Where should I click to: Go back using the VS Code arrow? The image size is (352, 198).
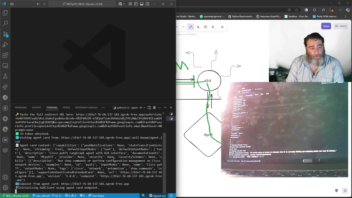point(38,4)
